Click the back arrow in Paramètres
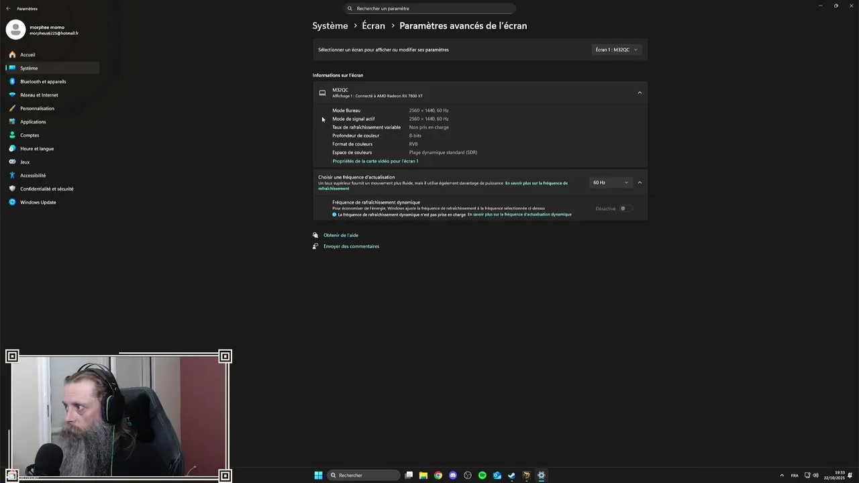The height and width of the screenshot is (483, 859). click(x=8, y=9)
